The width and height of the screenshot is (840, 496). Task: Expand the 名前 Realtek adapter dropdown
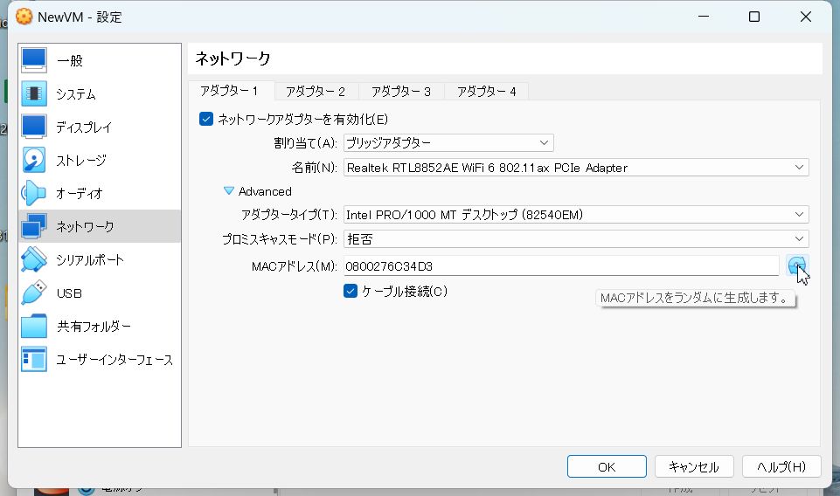pyautogui.click(x=575, y=167)
